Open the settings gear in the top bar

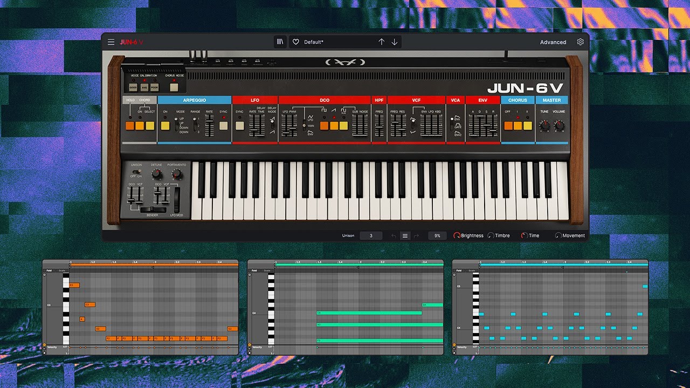[581, 42]
